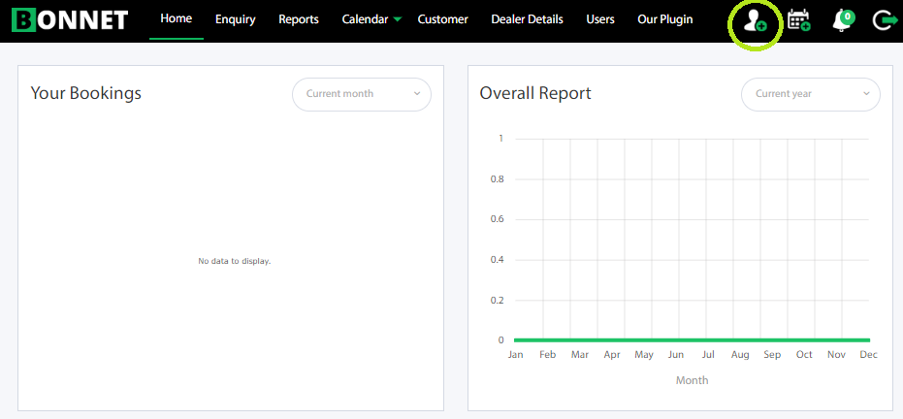Viewport: 903px width, 419px height.
Task: Open the add booking calendar icon
Action: click(x=798, y=20)
